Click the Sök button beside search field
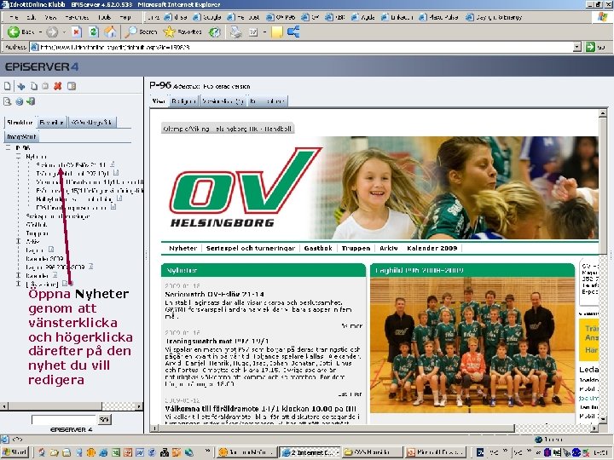 click(104, 420)
